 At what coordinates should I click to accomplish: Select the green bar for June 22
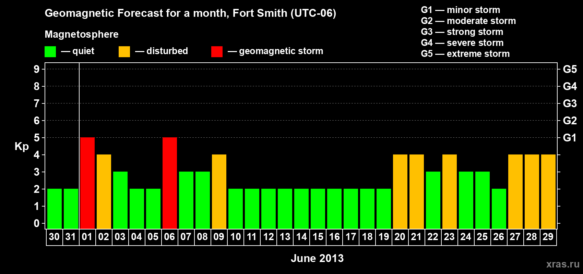(x=433, y=200)
